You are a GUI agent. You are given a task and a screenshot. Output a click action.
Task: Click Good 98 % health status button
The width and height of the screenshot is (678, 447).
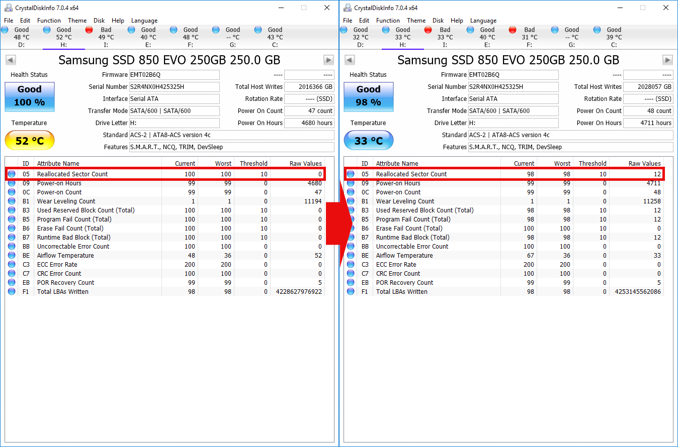pyautogui.click(x=369, y=96)
